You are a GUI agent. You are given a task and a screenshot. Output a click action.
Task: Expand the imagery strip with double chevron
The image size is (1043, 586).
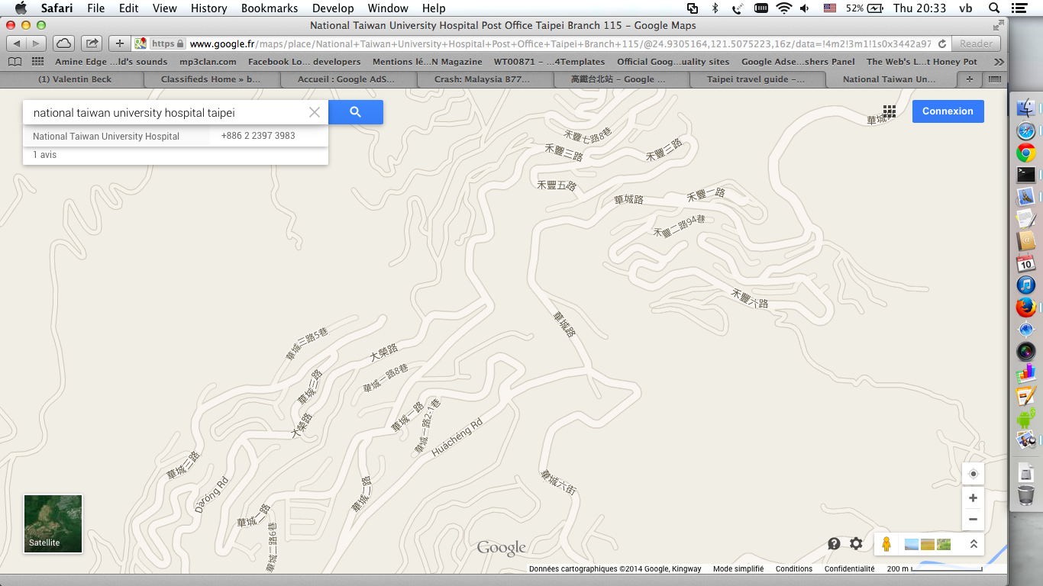(974, 544)
